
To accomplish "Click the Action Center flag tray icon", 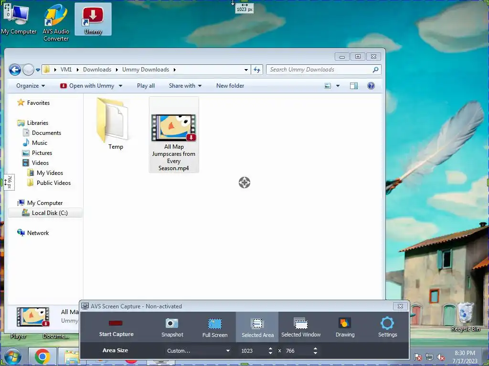I will pos(418,357).
